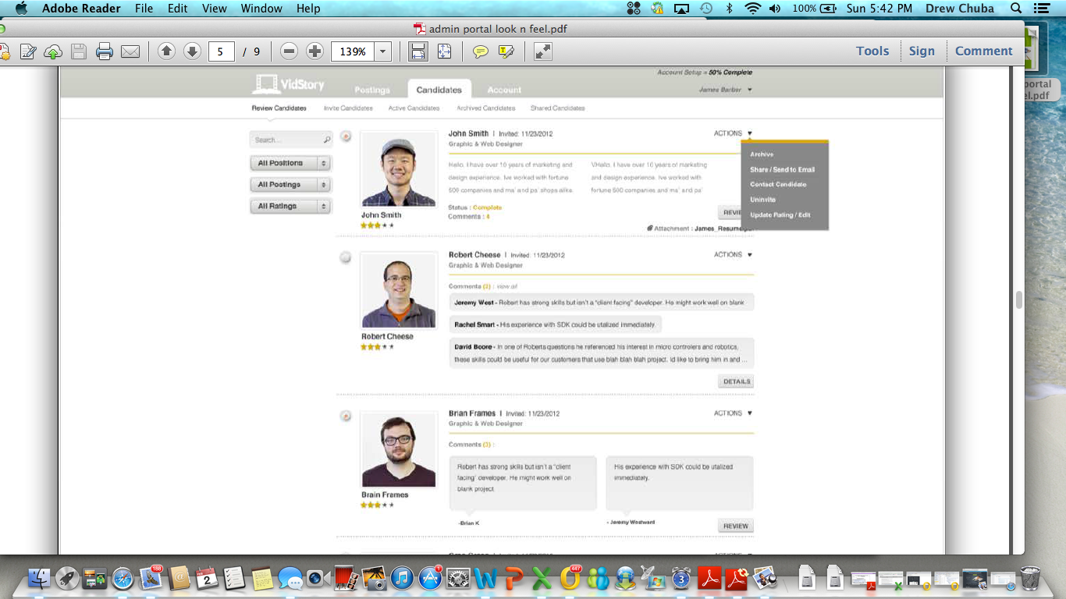
Task: Open the Tools pane
Action: point(872,51)
